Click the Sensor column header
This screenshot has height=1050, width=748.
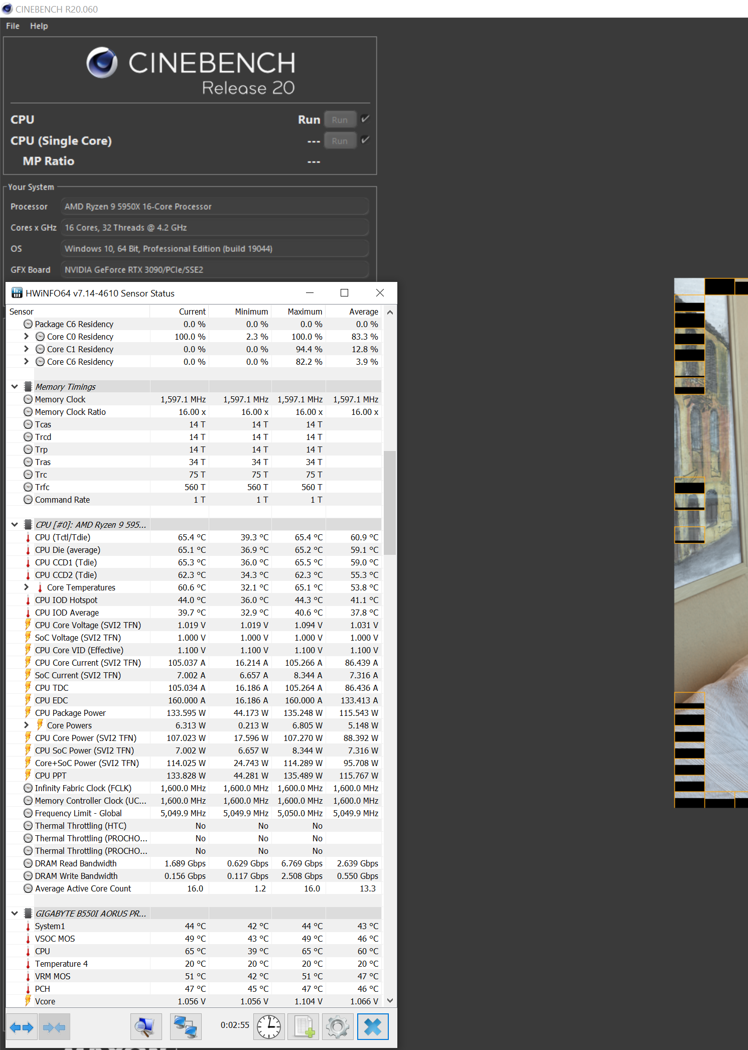[x=78, y=312]
